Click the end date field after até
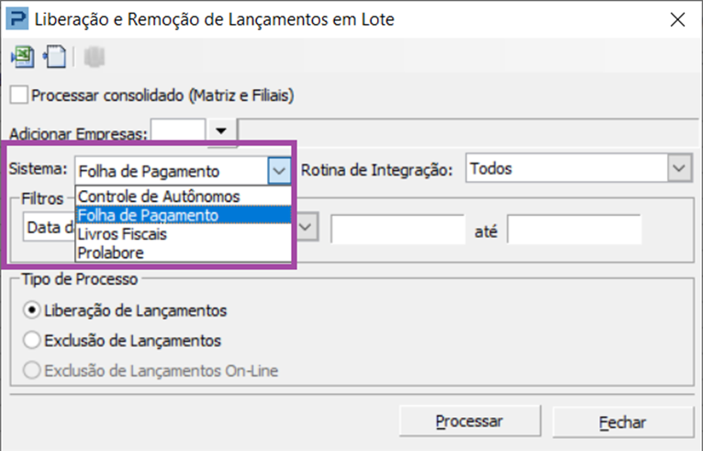703x451 pixels. click(575, 230)
